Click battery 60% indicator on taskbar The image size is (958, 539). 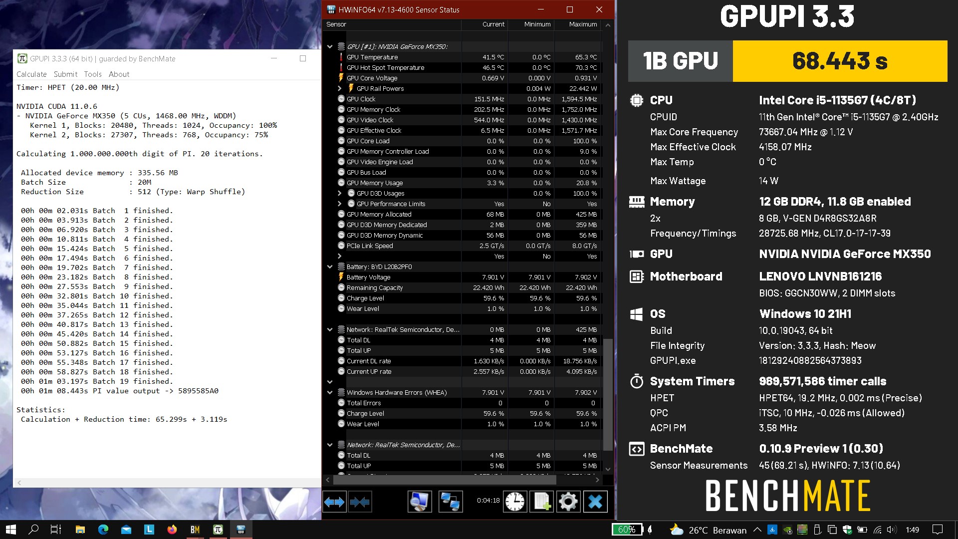[627, 530]
